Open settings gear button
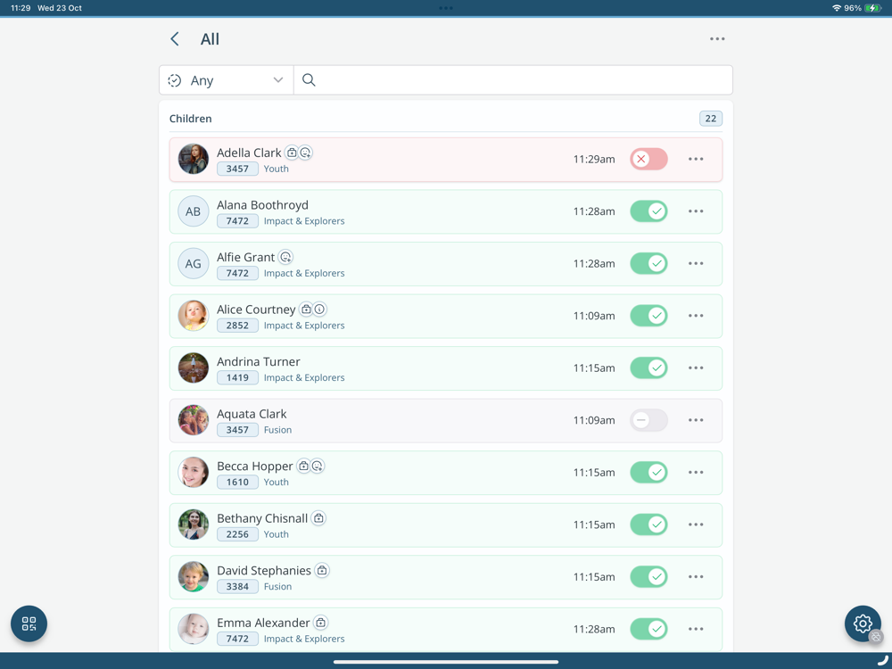This screenshot has height=669, width=892. [x=863, y=624]
